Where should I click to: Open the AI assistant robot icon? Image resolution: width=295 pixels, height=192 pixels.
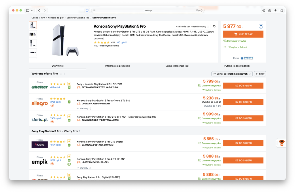coord(282,143)
